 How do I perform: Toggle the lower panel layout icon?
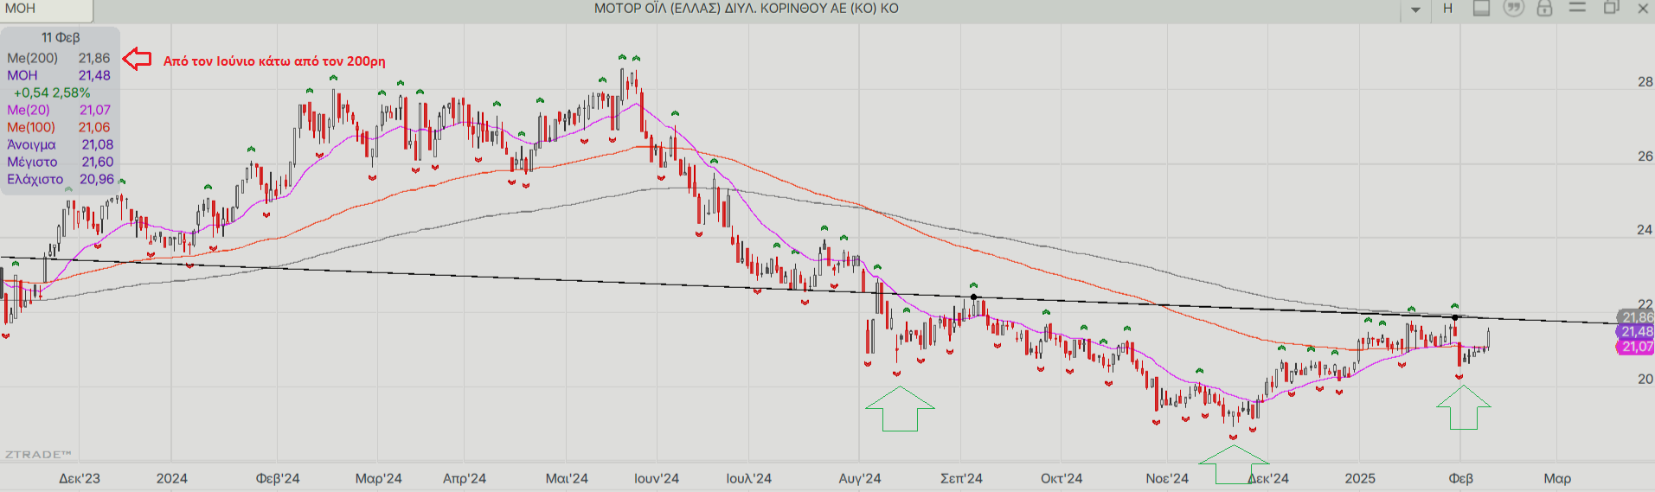1482,9
